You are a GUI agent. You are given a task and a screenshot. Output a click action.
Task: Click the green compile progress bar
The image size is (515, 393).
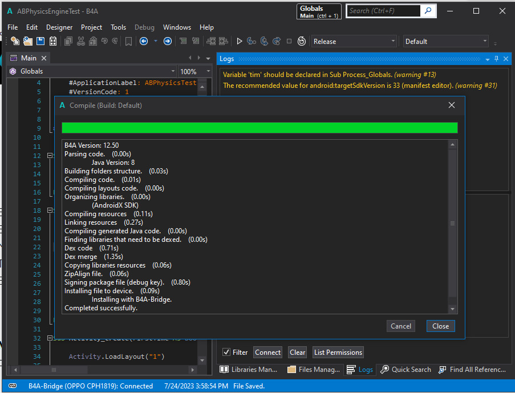pos(259,128)
